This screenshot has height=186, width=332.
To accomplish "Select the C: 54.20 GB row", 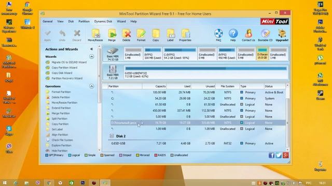I will [x=197, y=99].
